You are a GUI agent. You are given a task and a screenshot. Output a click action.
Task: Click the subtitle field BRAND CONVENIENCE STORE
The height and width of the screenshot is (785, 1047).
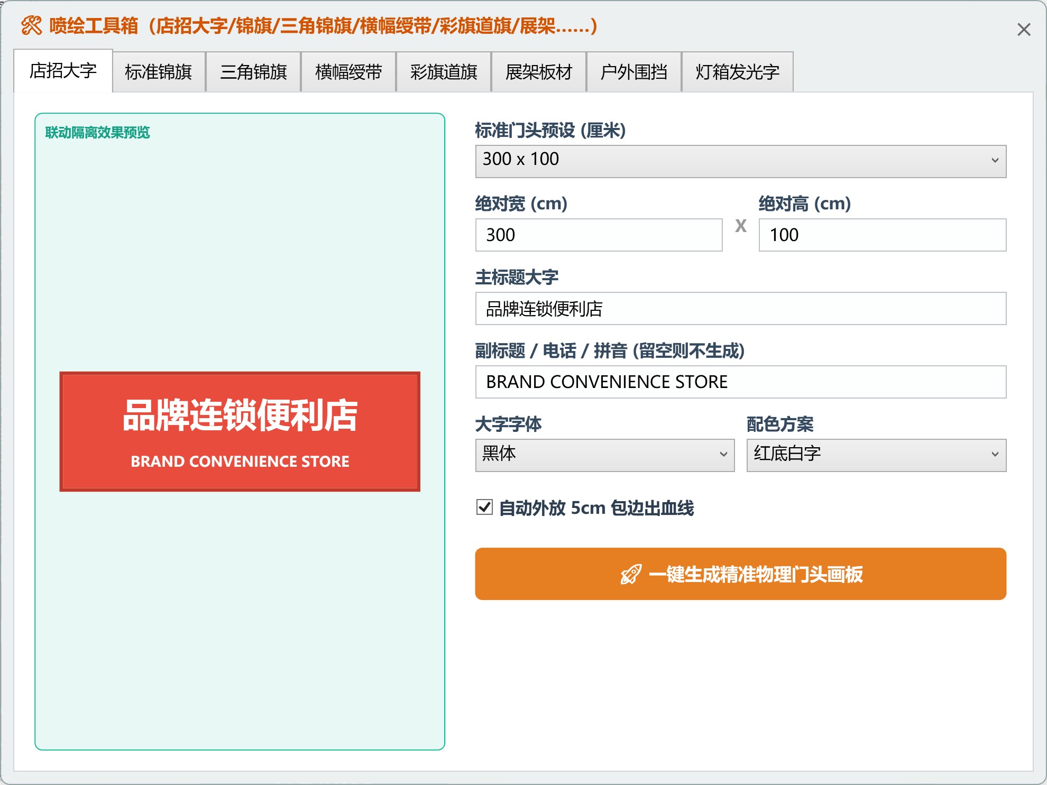[740, 382]
